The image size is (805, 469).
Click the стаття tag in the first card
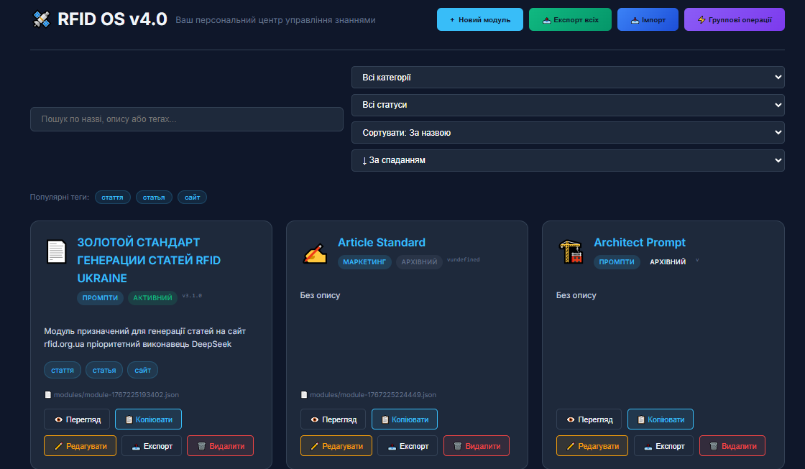[x=63, y=370]
